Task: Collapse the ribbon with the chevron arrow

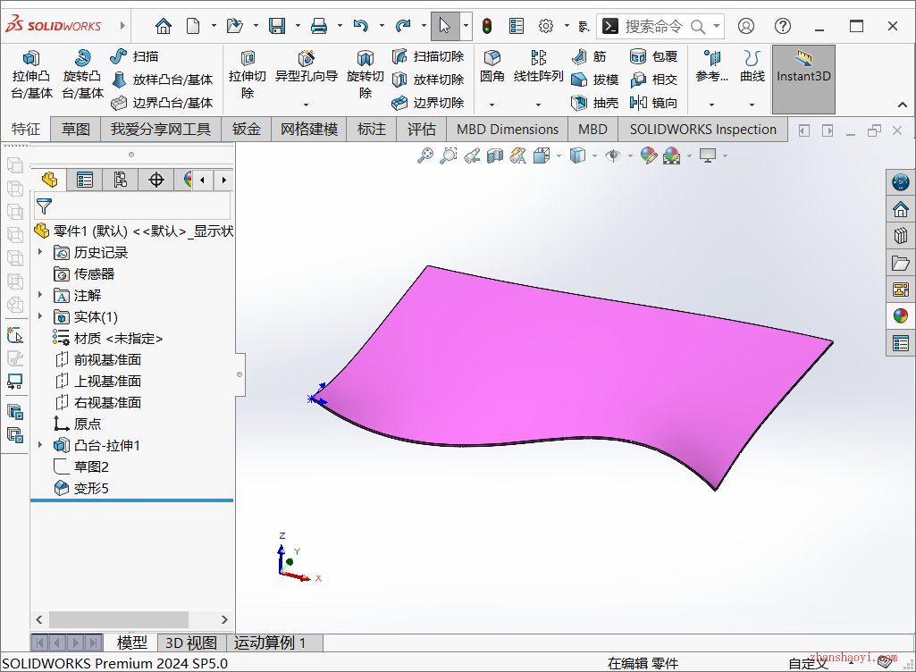Action: point(902,105)
